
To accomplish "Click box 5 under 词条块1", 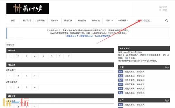I will coord(43,56).
